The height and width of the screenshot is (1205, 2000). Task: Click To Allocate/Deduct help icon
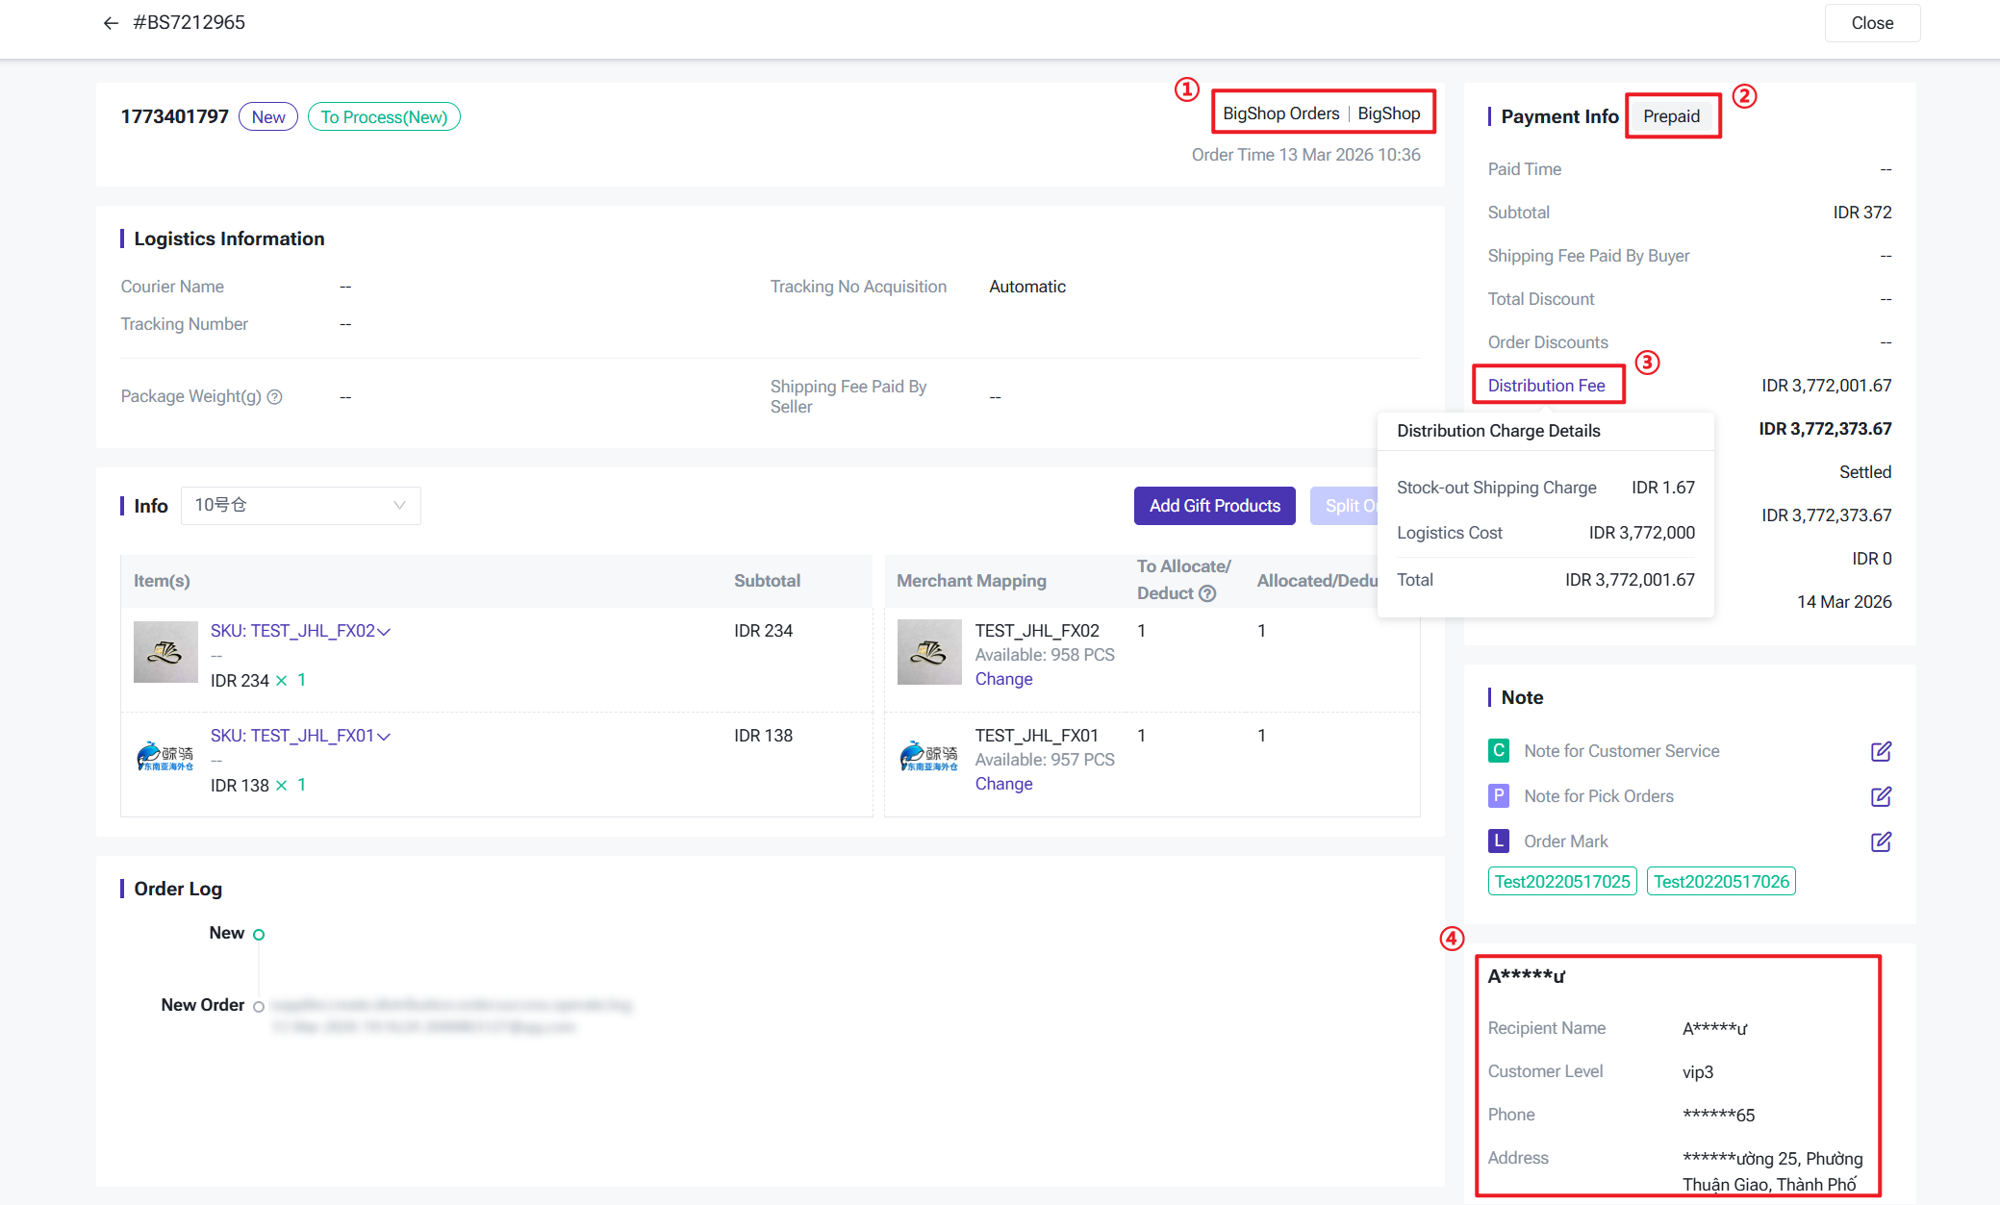click(x=1207, y=593)
